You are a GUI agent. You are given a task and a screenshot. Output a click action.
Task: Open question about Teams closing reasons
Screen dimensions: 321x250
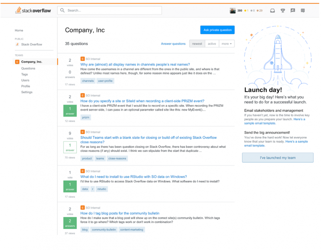[148, 140]
